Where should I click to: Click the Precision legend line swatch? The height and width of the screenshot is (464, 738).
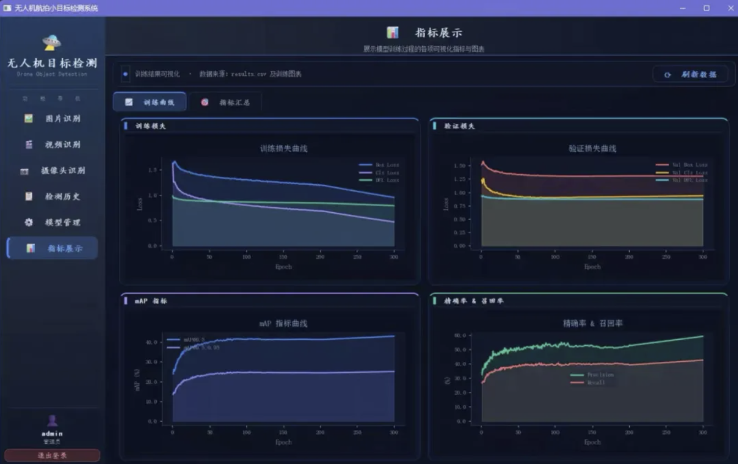pyautogui.click(x=577, y=375)
